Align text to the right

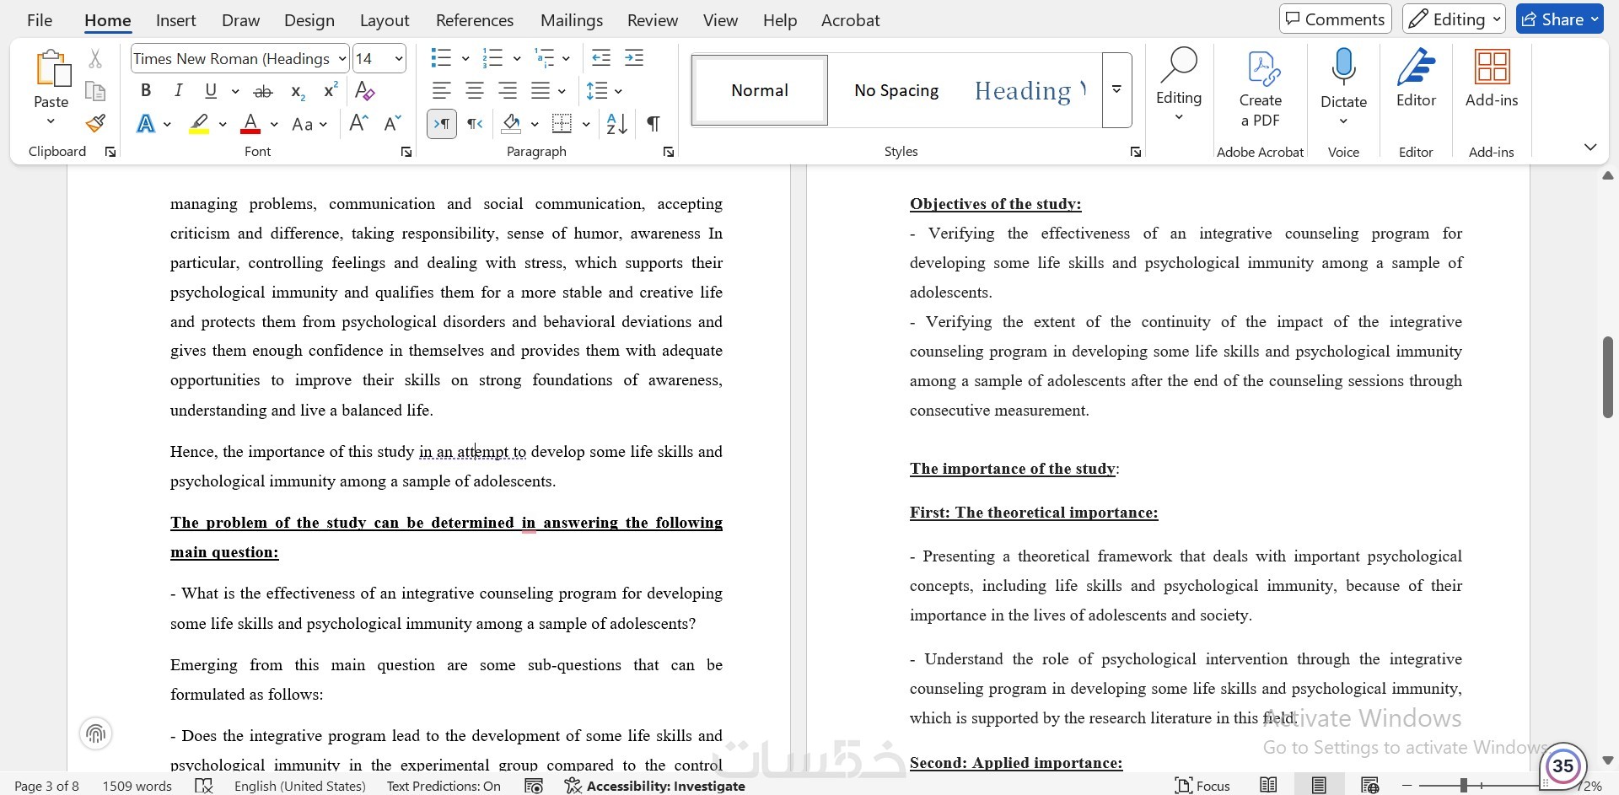(508, 91)
